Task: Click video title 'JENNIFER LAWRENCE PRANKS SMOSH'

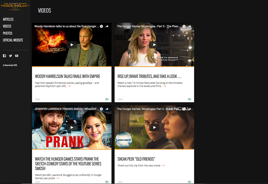Action: pyautogui.click(x=66, y=109)
